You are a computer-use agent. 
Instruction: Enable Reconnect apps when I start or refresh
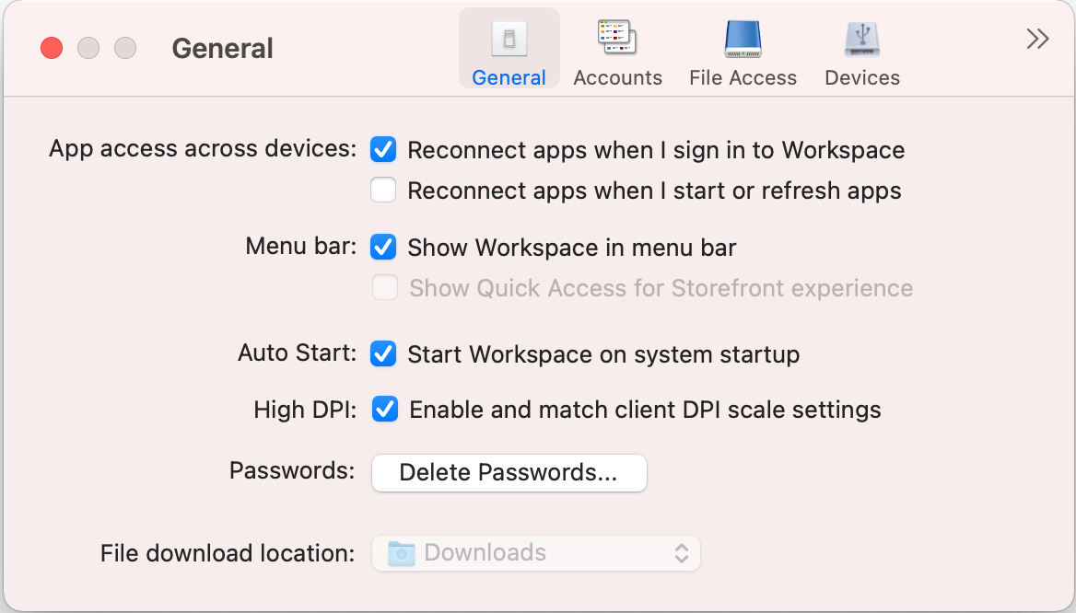(x=383, y=191)
